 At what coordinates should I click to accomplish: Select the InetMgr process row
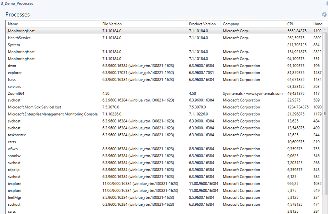tap(164, 197)
